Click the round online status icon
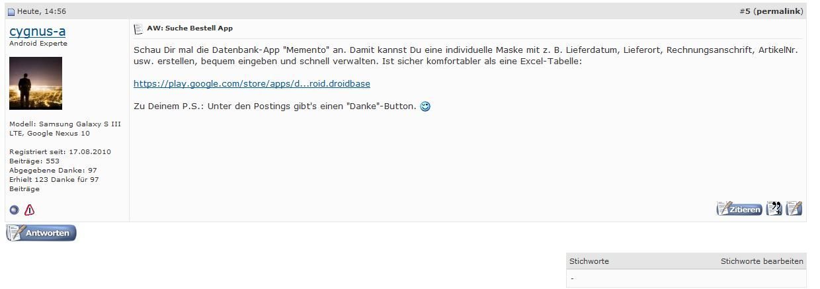Image resolution: width=820 pixels, height=289 pixels. pyautogui.click(x=15, y=210)
